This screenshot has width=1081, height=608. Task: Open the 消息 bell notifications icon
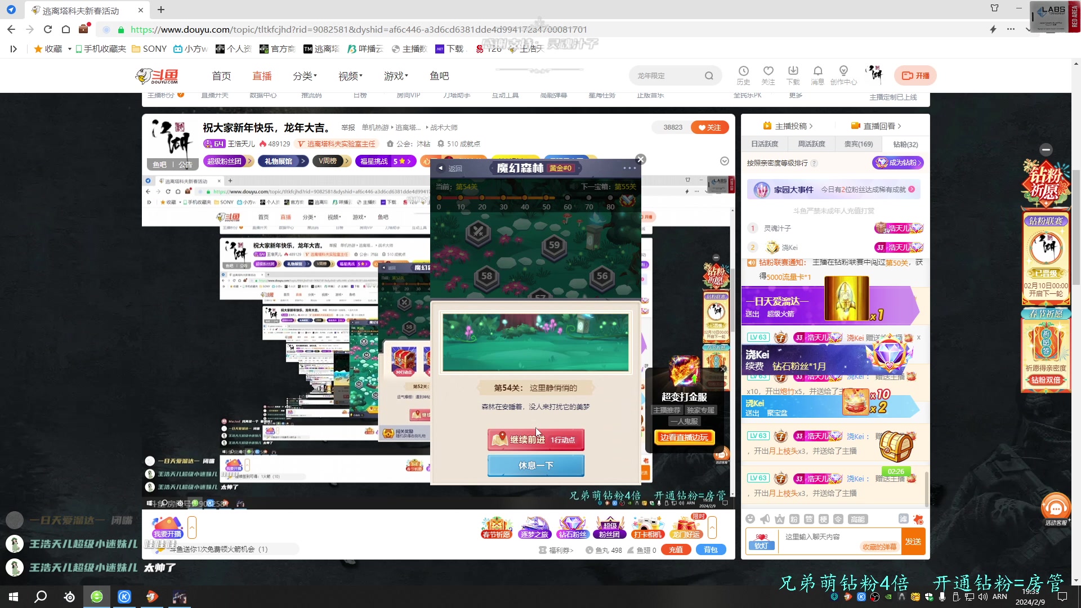[818, 75]
